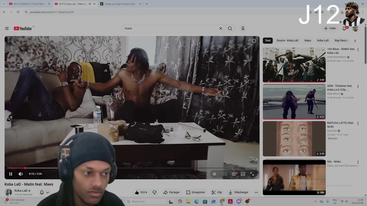Toggle autoplay switch in the player
367x206 pixels.
214,174
